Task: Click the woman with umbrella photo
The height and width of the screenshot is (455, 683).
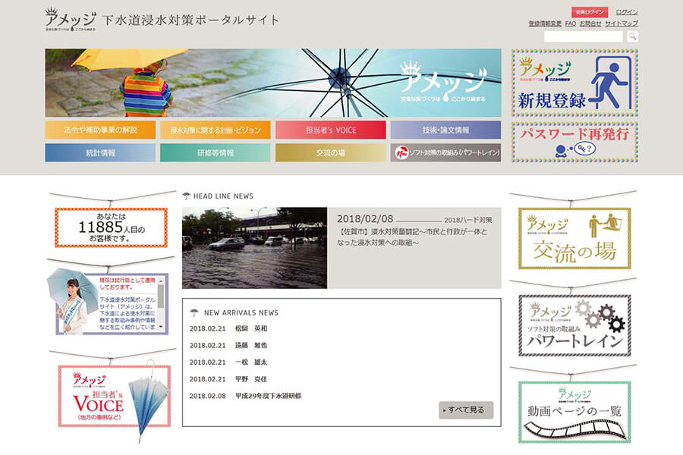Action: tap(73, 300)
